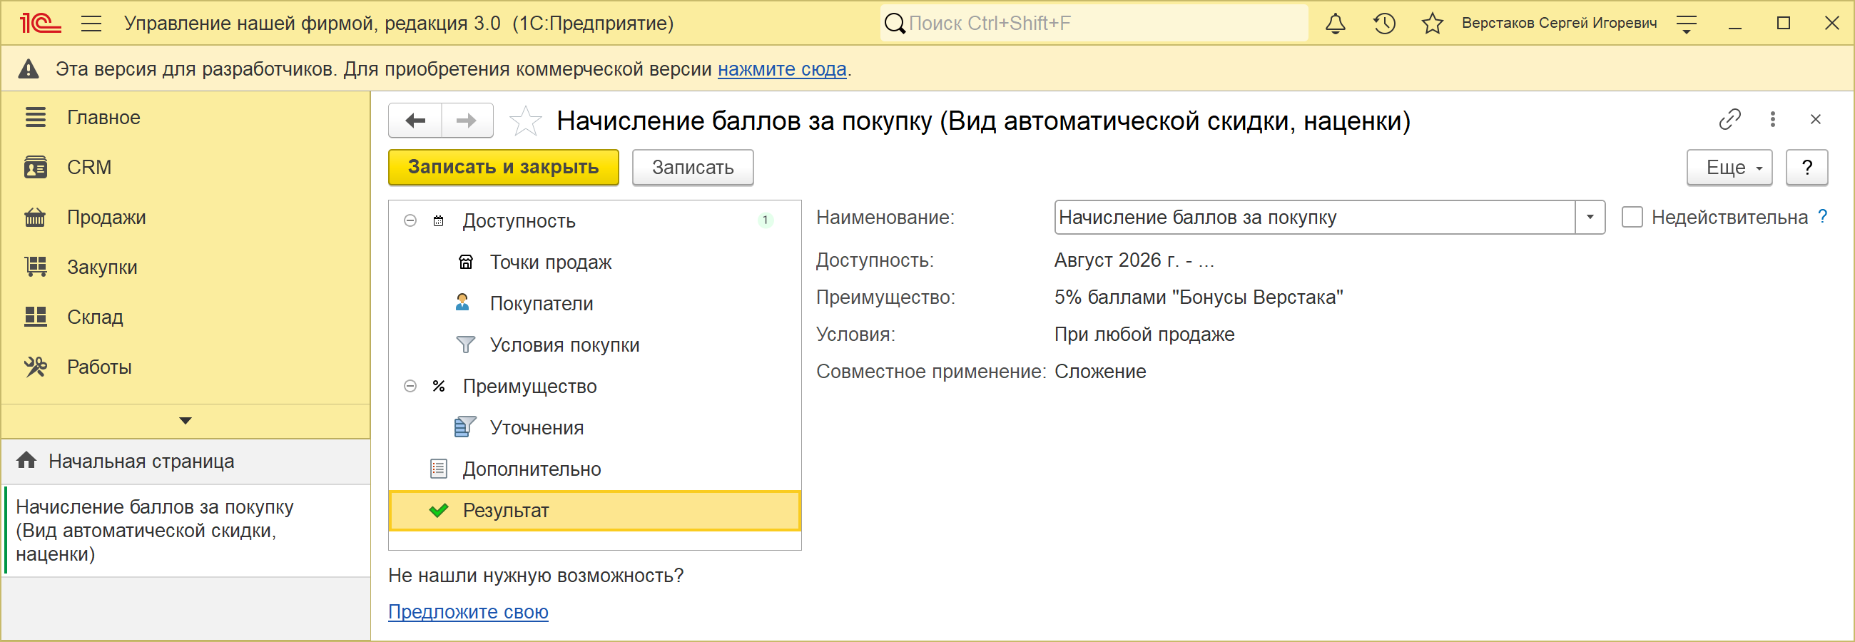
Task: Get link to this object
Action: [1729, 118]
